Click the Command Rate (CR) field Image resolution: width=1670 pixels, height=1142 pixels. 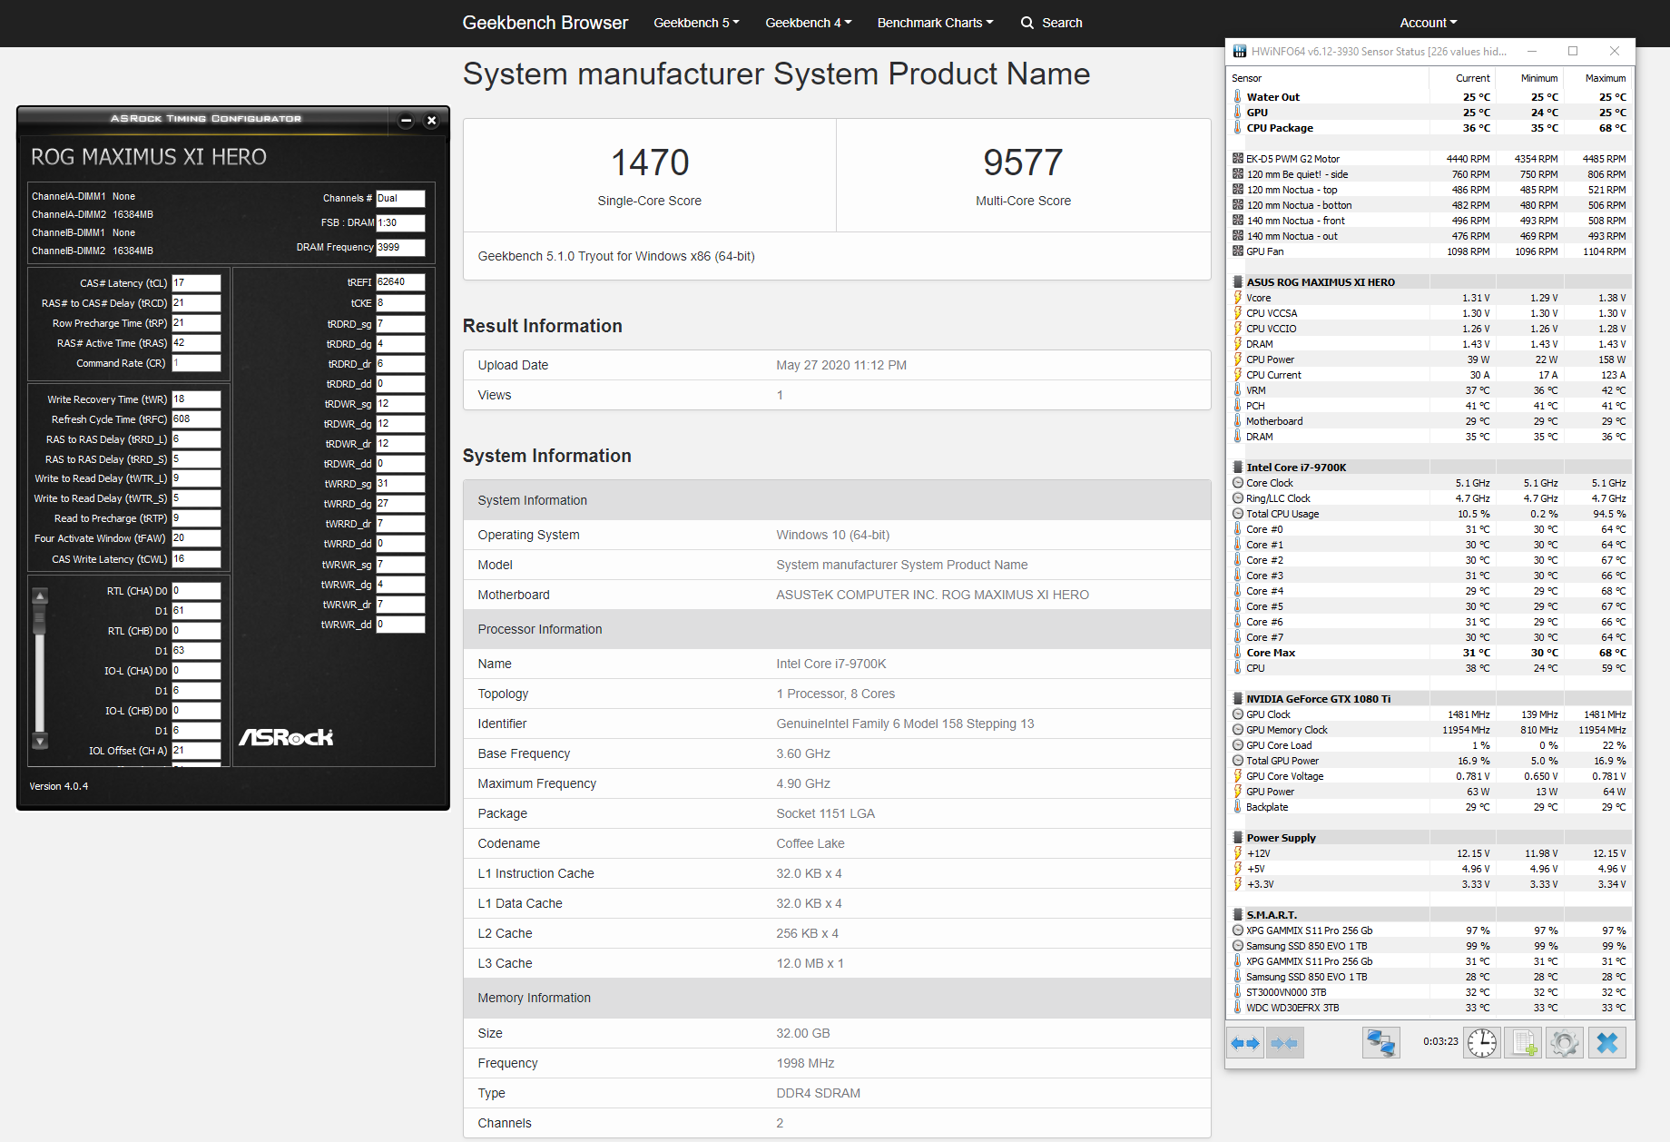[x=196, y=363]
